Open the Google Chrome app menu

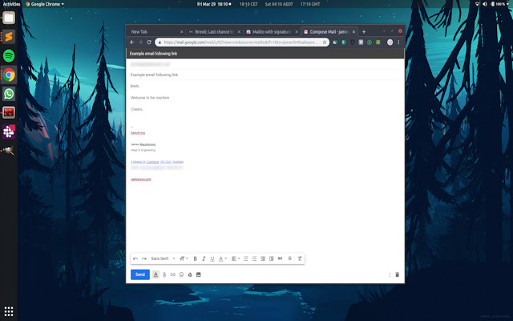pyautogui.click(x=45, y=4)
